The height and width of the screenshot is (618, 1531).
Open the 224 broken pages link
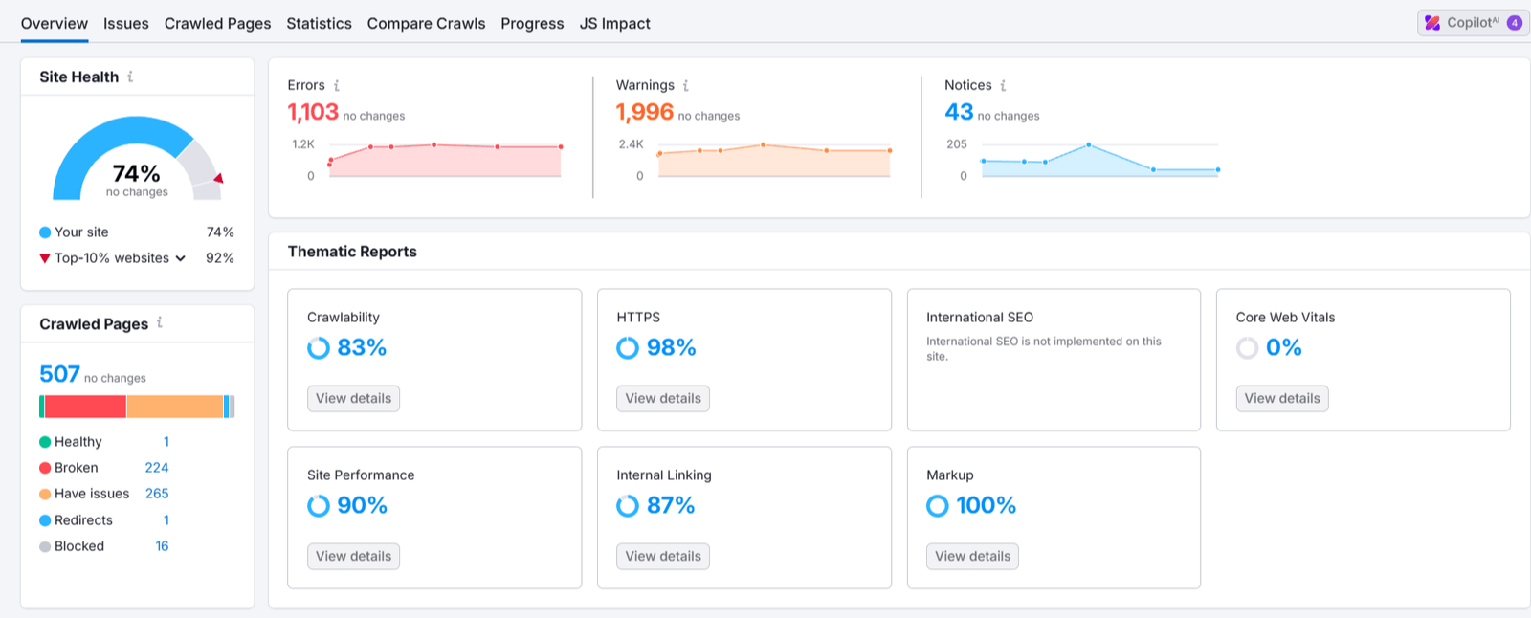click(x=157, y=468)
